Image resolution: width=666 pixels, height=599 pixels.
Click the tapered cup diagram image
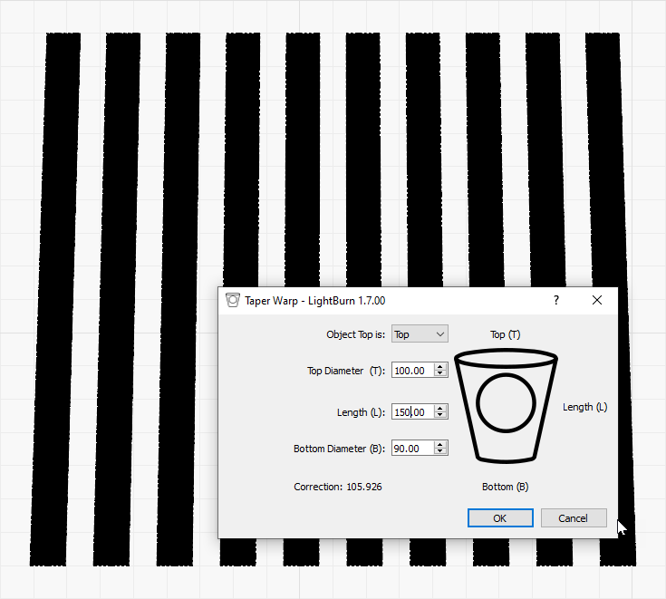[505, 407]
